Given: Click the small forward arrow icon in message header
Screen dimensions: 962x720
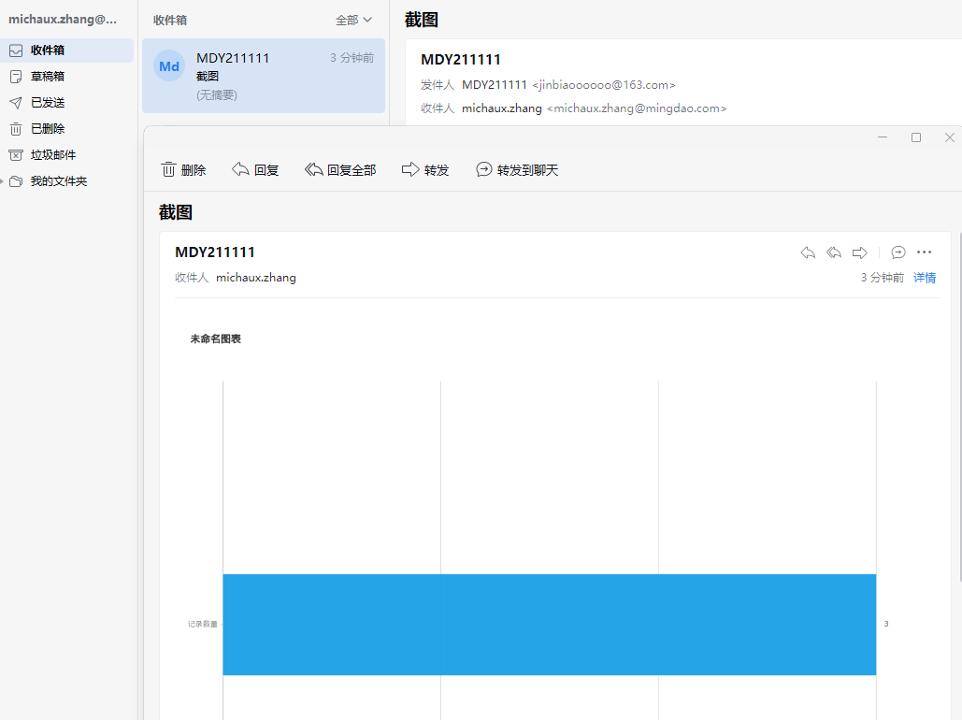Looking at the screenshot, I should 860,252.
